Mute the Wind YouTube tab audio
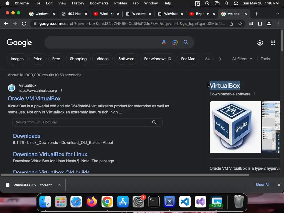Viewport: 284px width, 213px height. pyautogui.click(x=112, y=14)
